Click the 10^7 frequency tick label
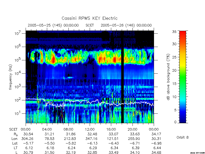Viewport: 205px width, 154px height. pos(18,33)
